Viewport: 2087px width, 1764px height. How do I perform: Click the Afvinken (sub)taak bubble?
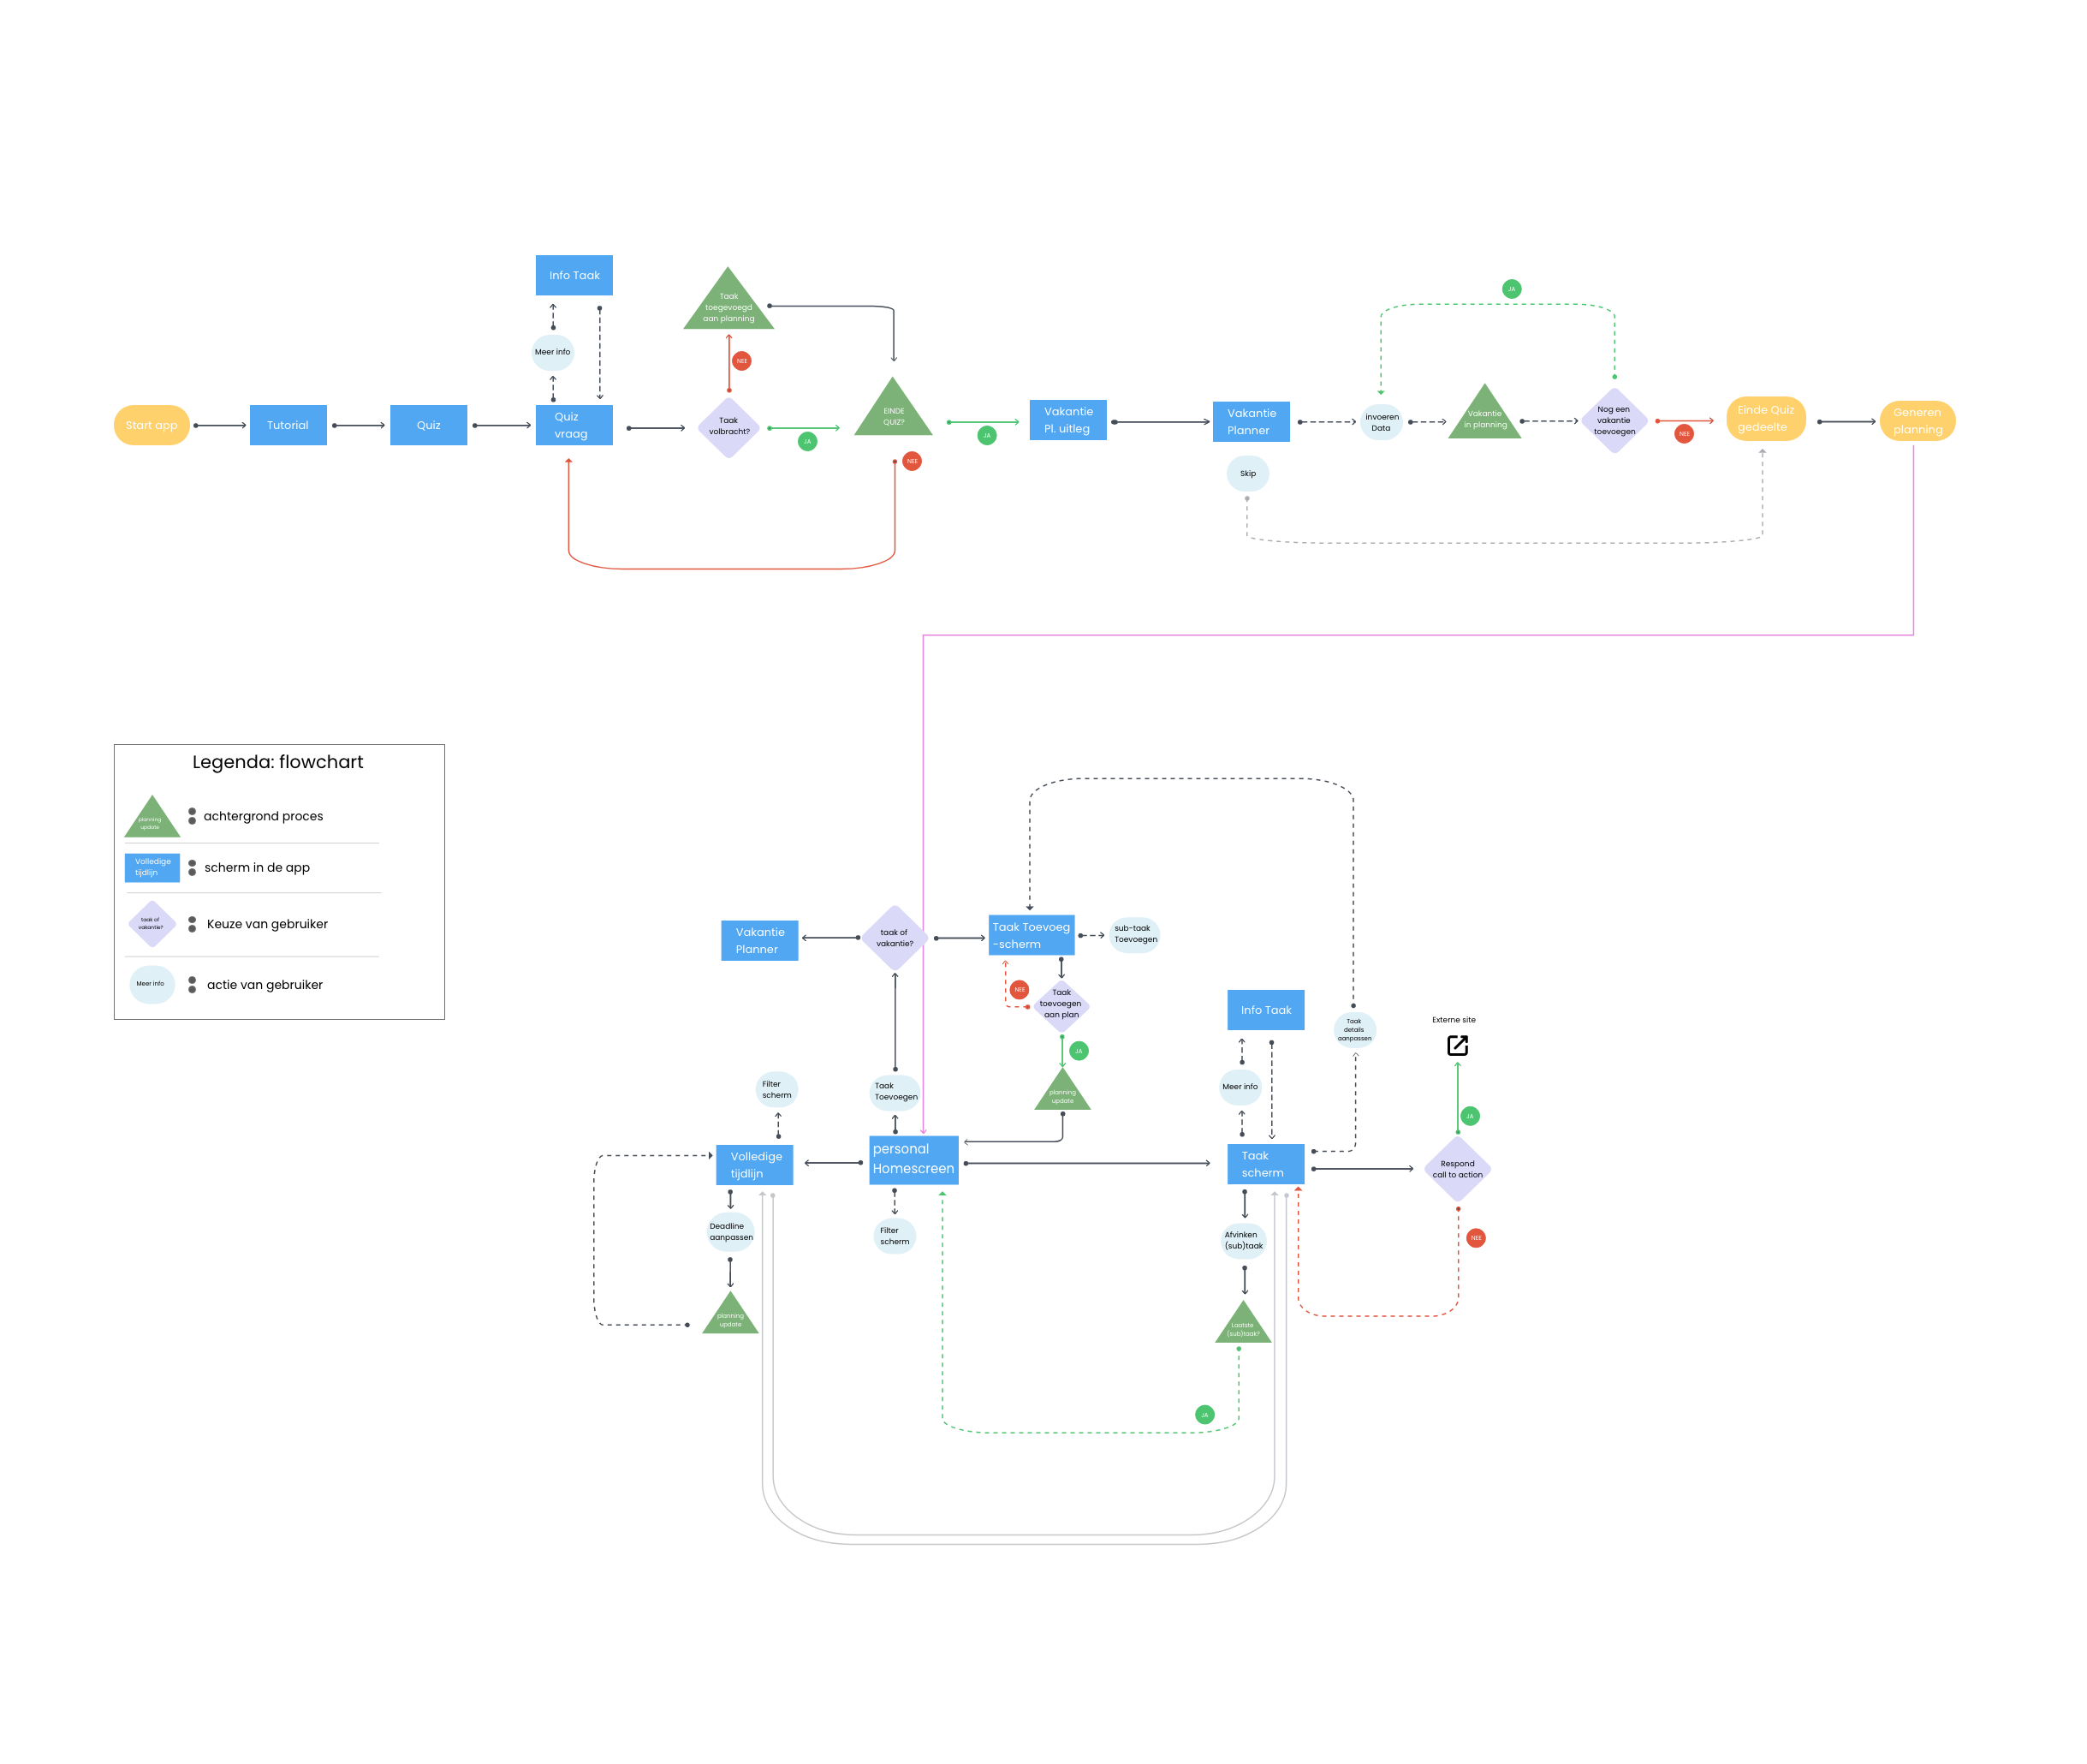tap(1244, 1240)
